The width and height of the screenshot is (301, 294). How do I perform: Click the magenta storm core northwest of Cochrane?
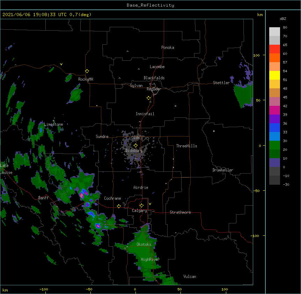(x=82, y=196)
